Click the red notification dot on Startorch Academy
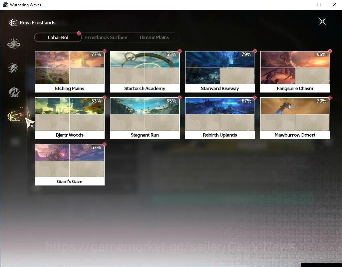This screenshot has width=342, height=267. pyautogui.click(x=180, y=51)
